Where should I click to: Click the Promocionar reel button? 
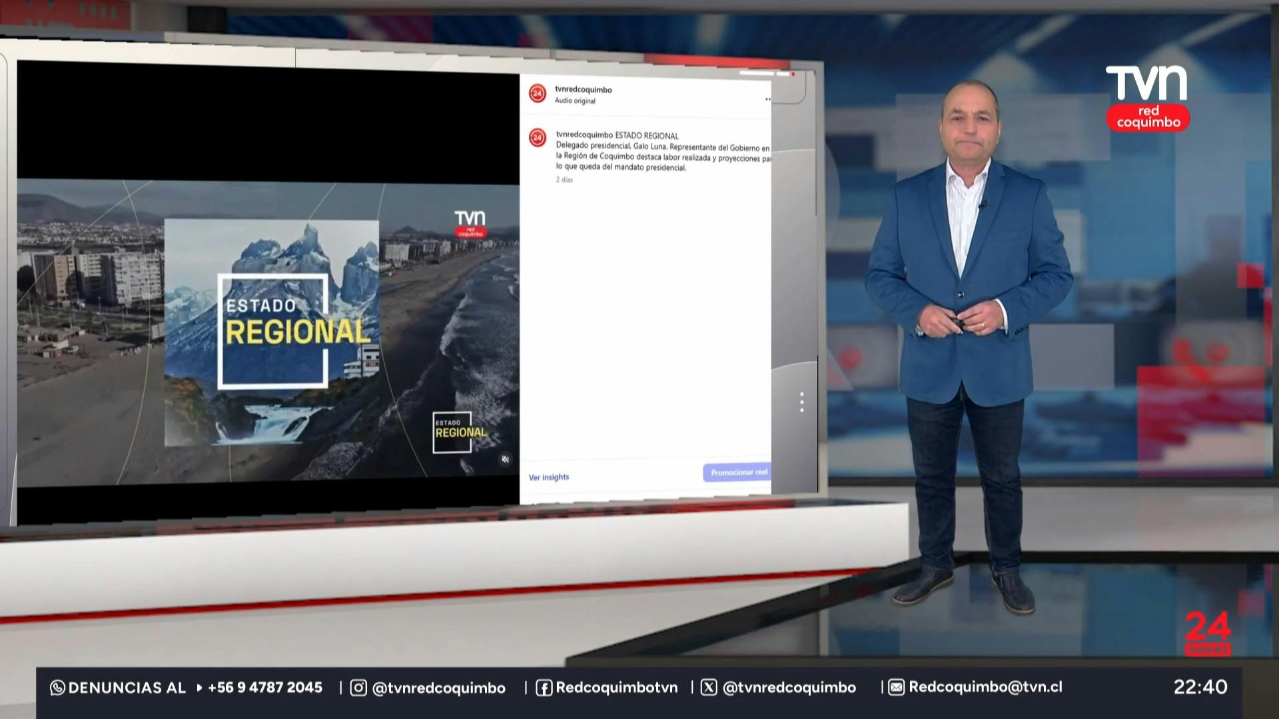point(737,473)
